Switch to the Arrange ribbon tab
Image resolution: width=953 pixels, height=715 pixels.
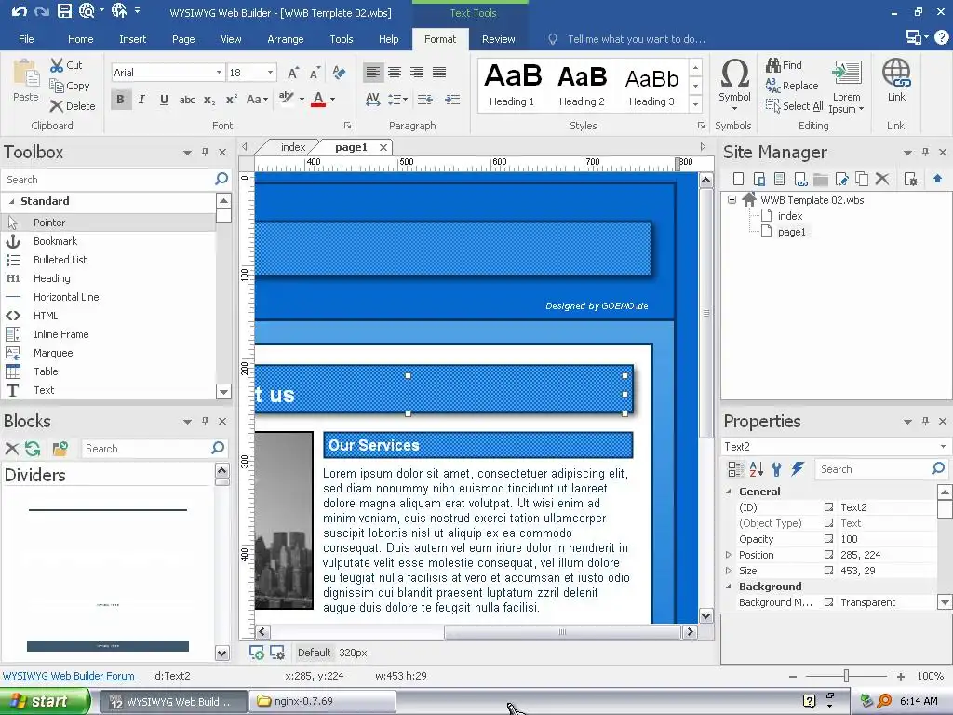[x=285, y=39]
